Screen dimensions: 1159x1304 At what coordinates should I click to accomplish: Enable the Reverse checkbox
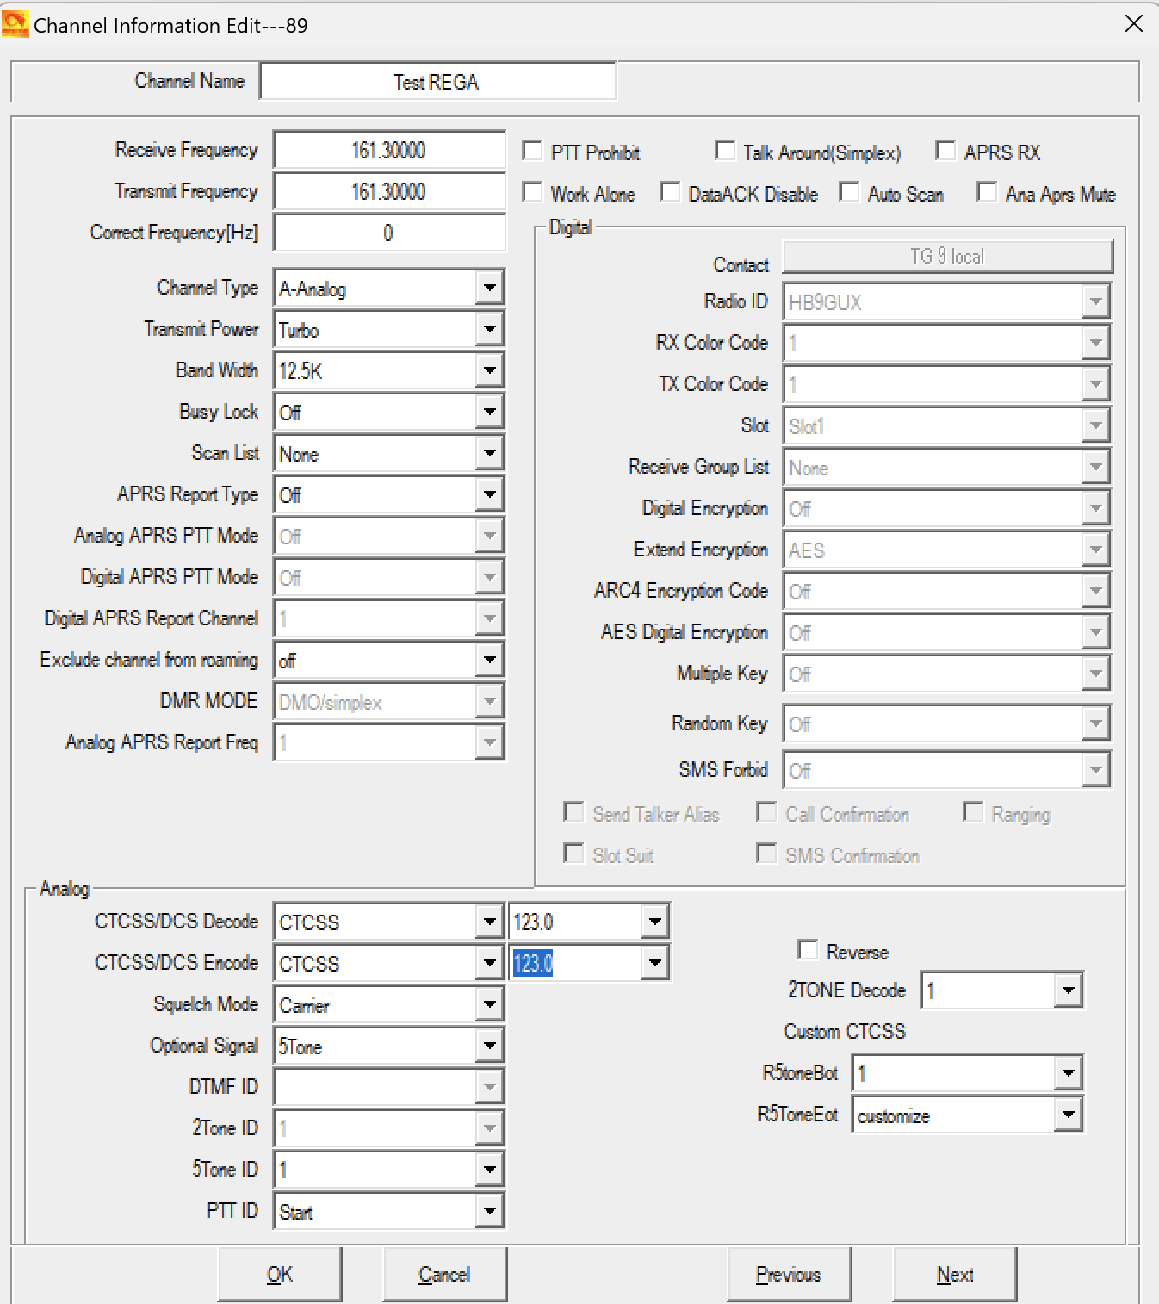tap(808, 950)
